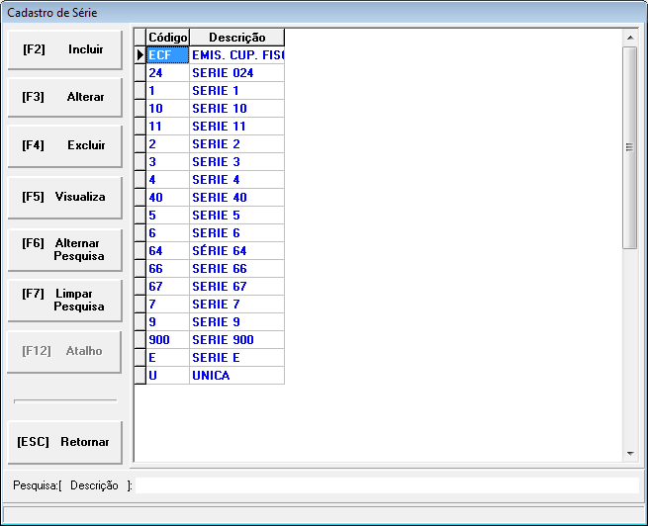The height and width of the screenshot is (526, 648).
Task: Select the UNICA series row
Action: click(236, 376)
